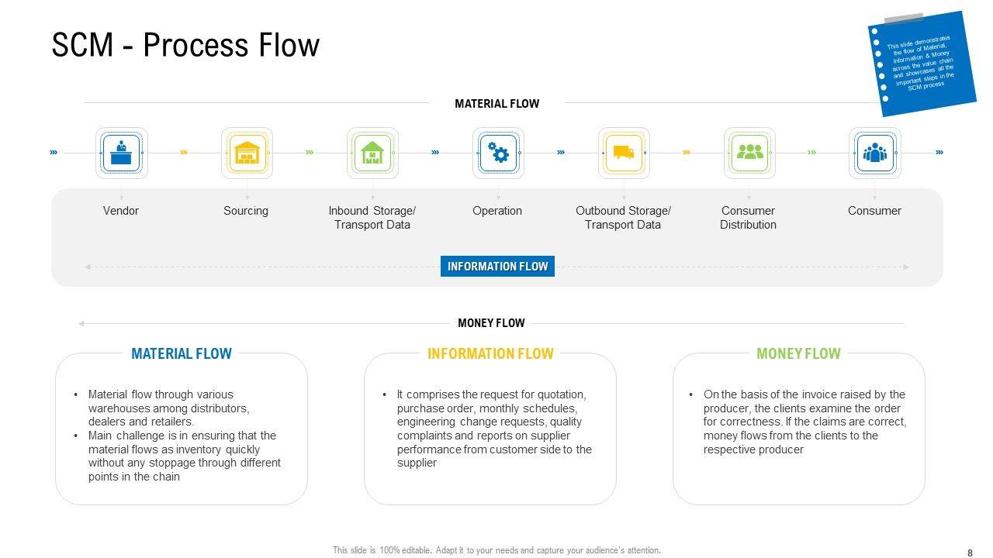Screen dimensions: 993x558
Task: Click the Consumer Distribution label
Action: click(748, 218)
